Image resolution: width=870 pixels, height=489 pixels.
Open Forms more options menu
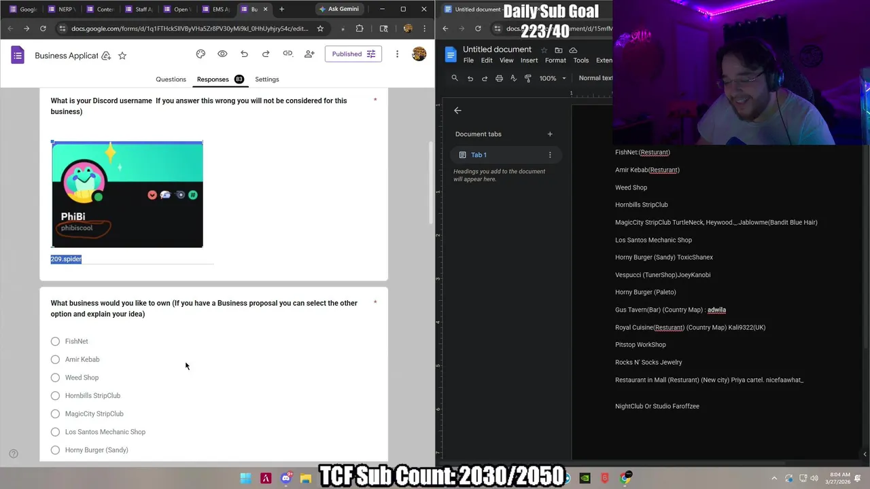click(397, 54)
